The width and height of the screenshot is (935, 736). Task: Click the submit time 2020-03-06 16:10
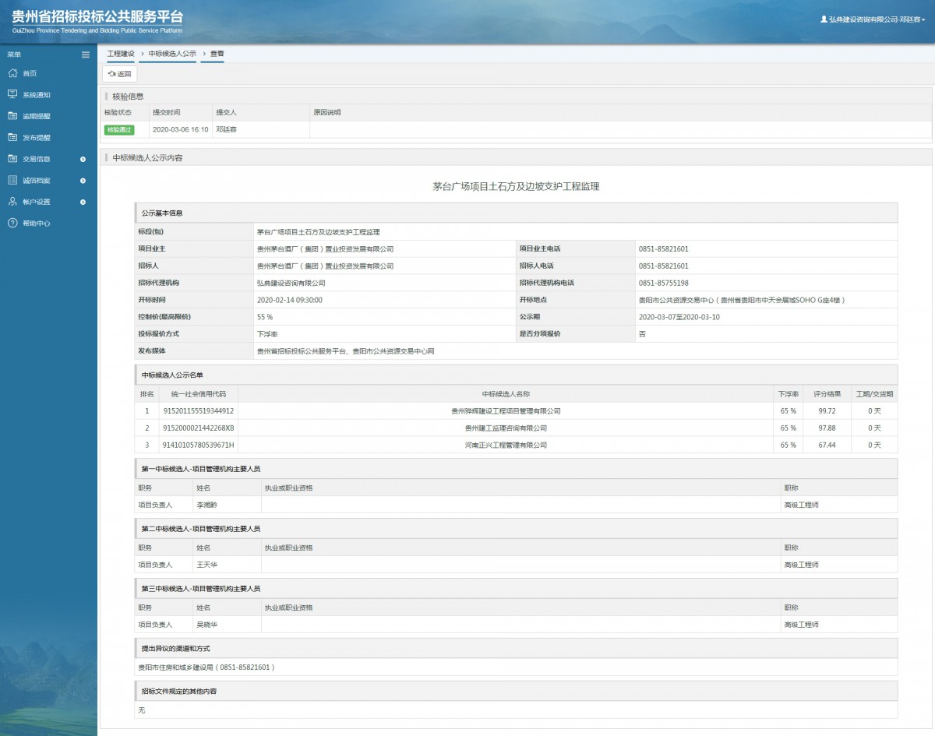tap(180, 129)
